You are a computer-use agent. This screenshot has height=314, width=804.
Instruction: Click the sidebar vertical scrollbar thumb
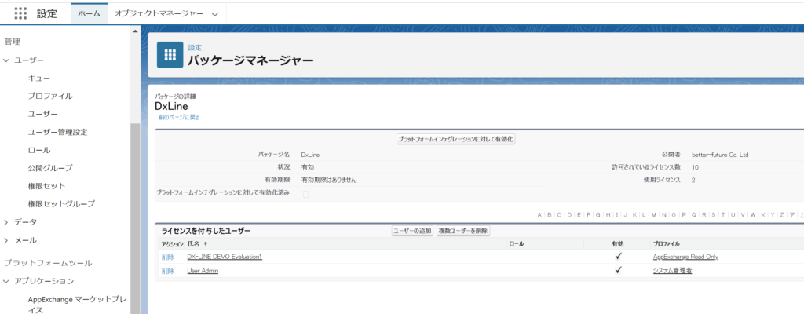pos(135,212)
